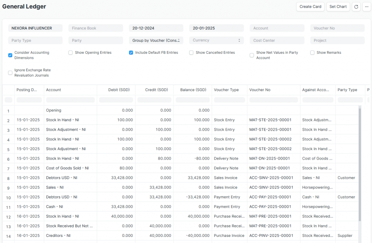Enable Show Opening Entries
Screen dimensions: 372x243
(x=70, y=53)
